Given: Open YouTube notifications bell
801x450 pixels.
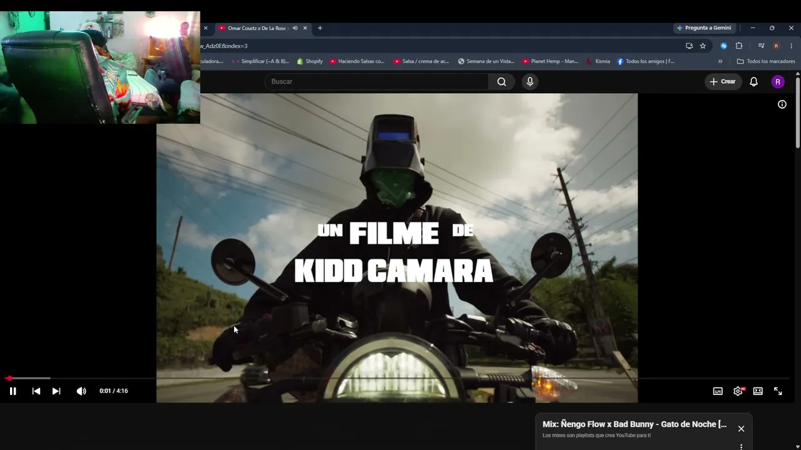Looking at the screenshot, I should tap(754, 82).
